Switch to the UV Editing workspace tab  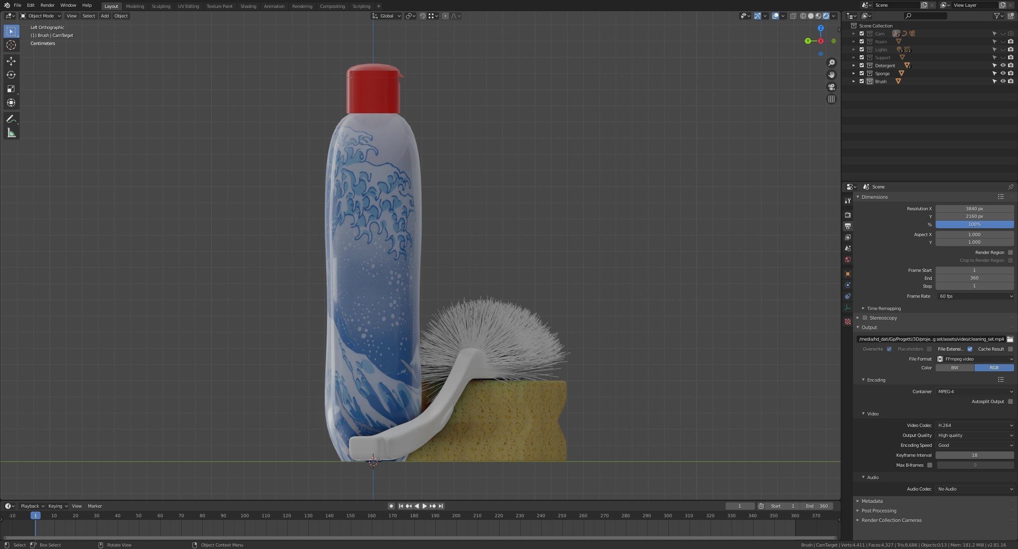(188, 6)
